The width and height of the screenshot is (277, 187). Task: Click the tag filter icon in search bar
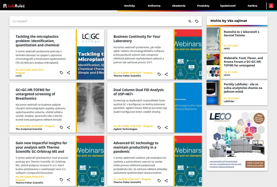click(197, 21)
